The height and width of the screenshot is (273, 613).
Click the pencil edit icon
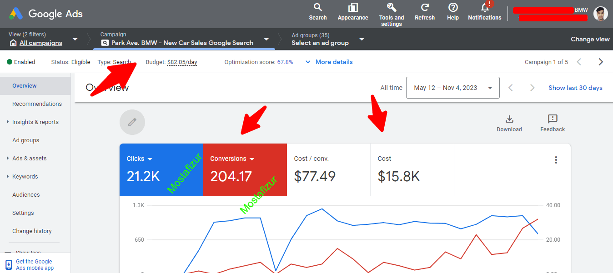point(132,122)
